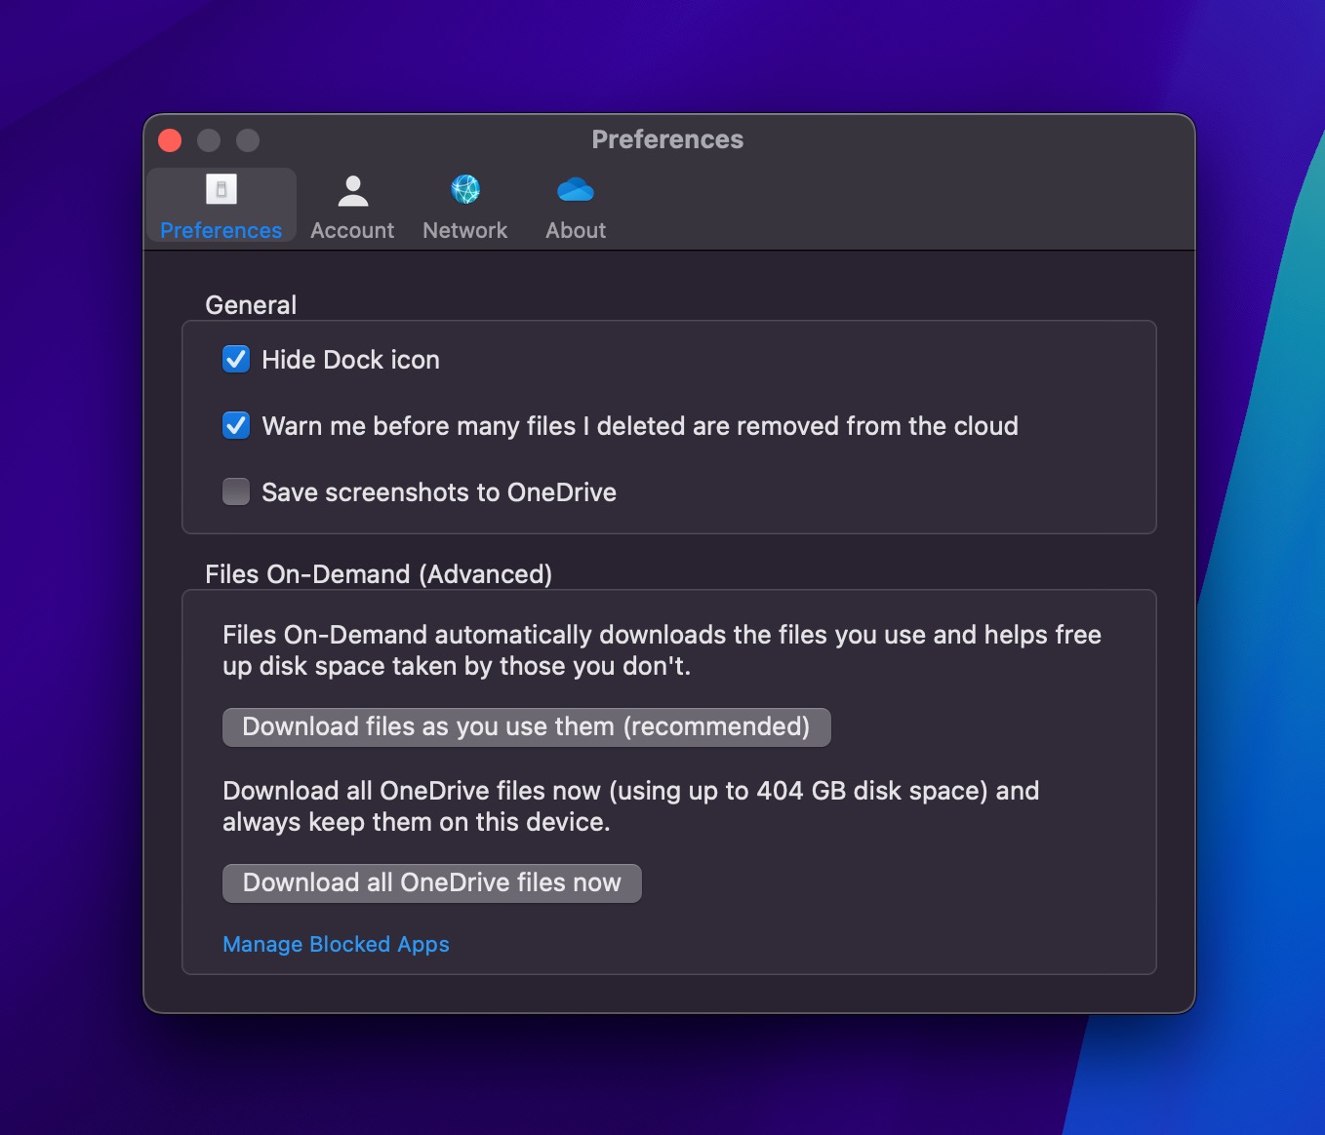Click the Network globe icon
The width and height of the screenshot is (1325, 1135).
click(464, 189)
